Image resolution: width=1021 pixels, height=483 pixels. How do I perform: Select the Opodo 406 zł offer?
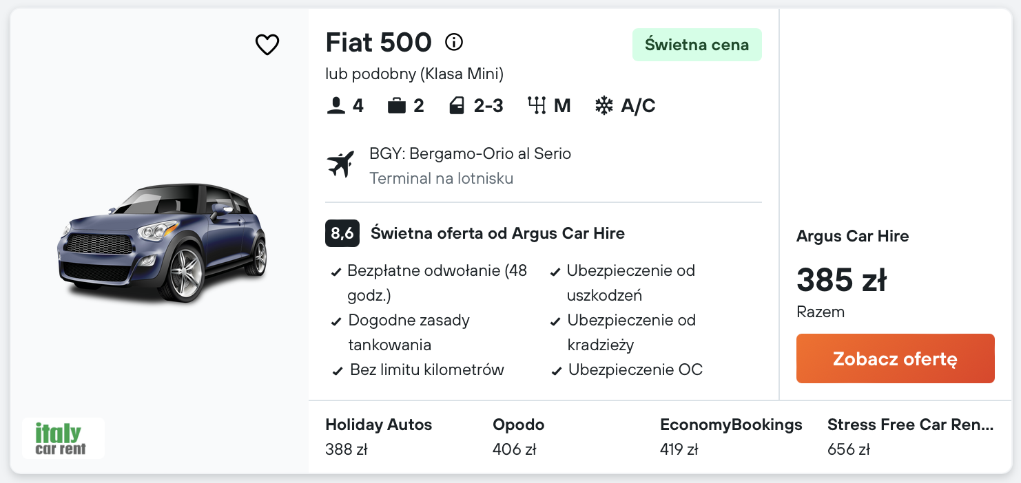pos(518,436)
